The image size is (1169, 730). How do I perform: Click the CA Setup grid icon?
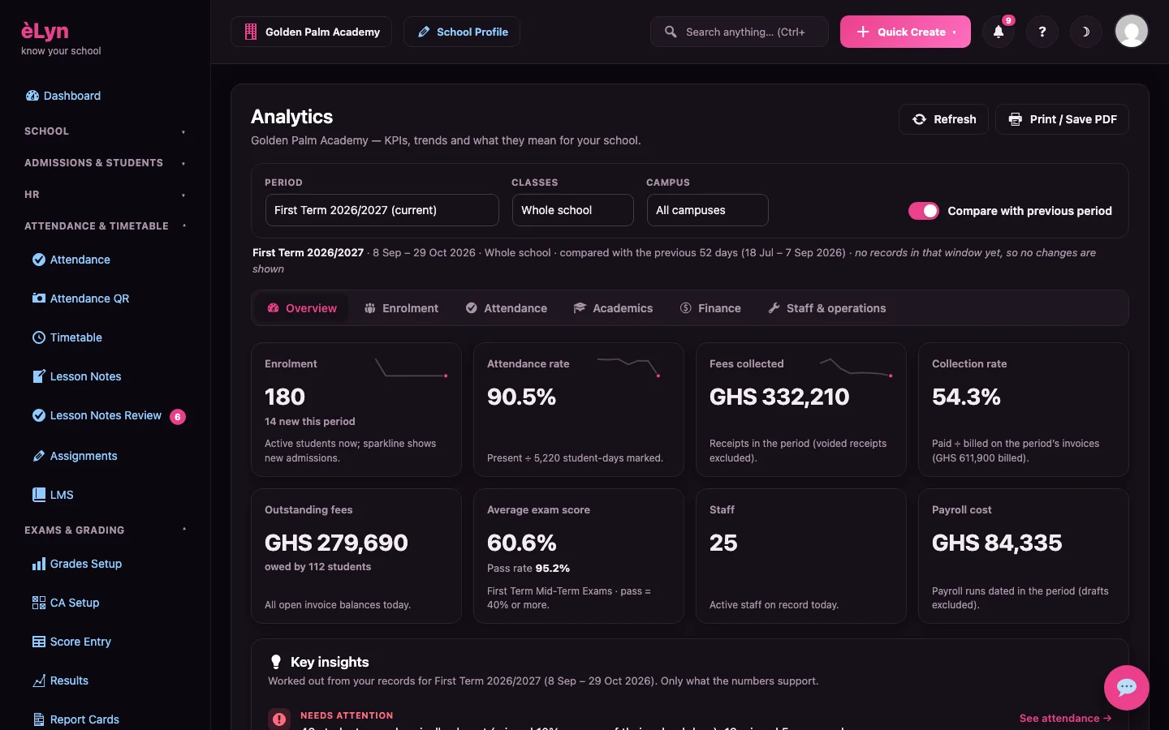click(x=38, y=603)
